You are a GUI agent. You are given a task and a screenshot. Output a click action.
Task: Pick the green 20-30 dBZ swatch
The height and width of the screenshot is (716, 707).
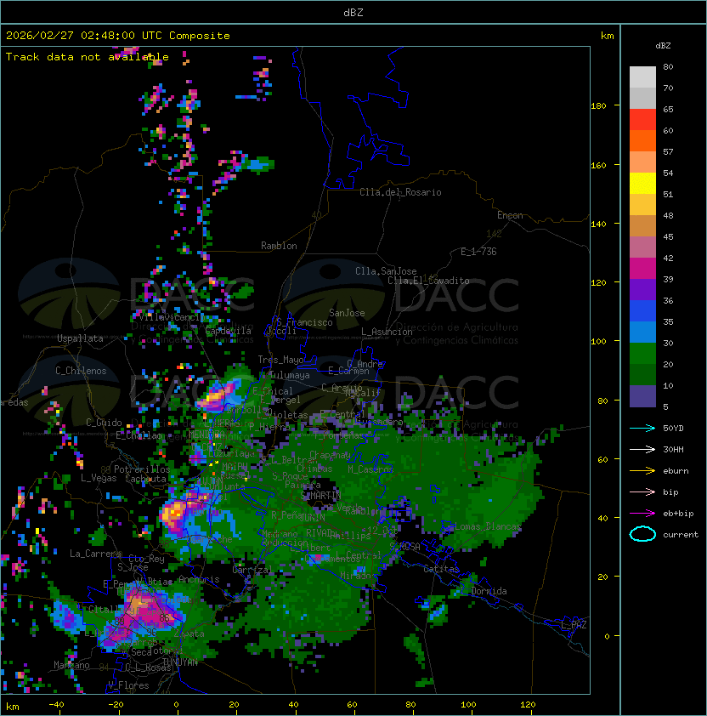(642, 354)
